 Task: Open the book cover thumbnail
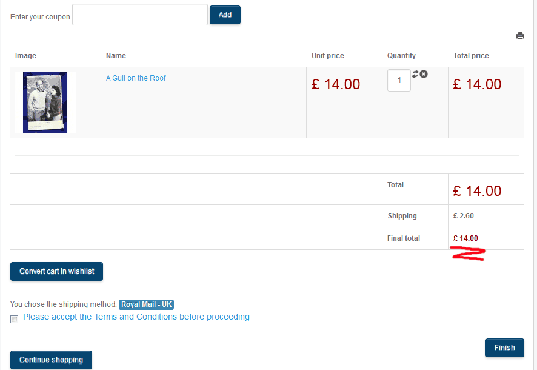pyautogui.click(x=45, y=103)
